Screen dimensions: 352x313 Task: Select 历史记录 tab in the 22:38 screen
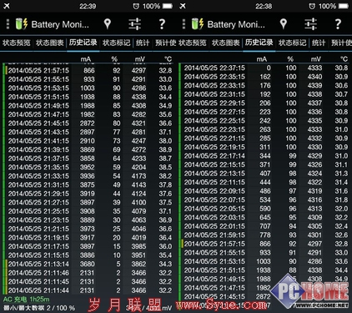tap(259, 43)
